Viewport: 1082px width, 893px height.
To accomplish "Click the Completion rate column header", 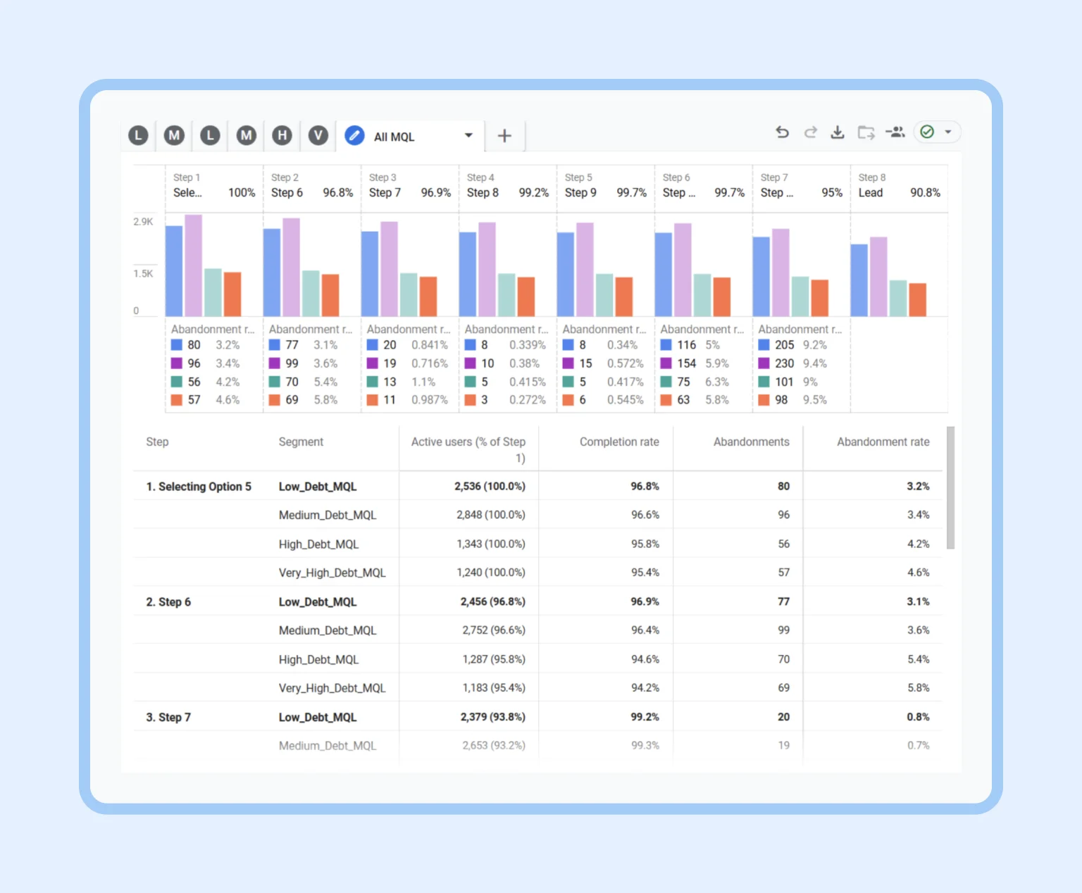I will pos(619,442).
